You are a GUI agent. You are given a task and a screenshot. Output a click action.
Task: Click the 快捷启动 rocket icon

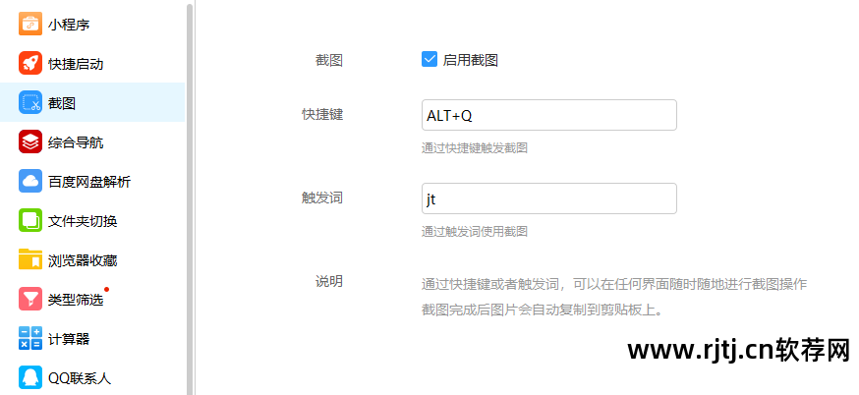30,64
